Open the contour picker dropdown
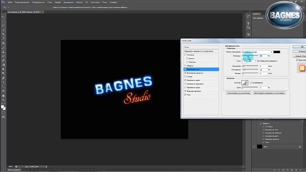Screen dimensions: 306x172 (x=247, y=83)
